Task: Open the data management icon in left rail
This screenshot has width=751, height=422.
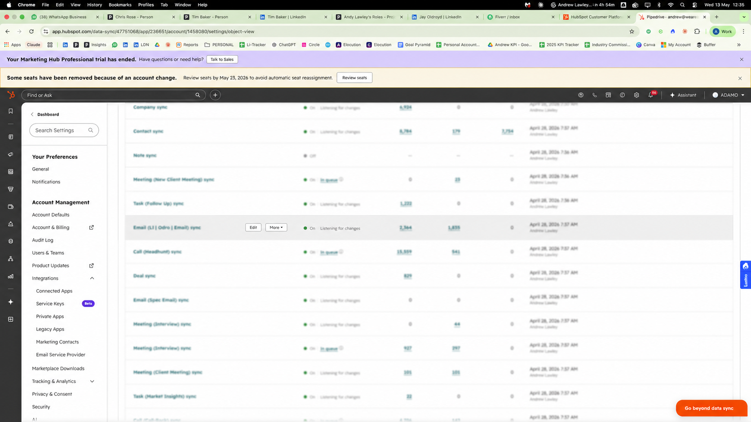Action: [x=11, y=241]
